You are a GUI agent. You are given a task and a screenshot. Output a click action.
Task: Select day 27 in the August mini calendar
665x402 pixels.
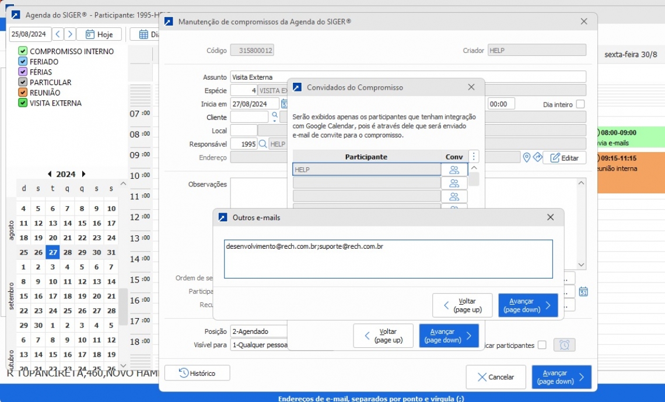(52, 252)
